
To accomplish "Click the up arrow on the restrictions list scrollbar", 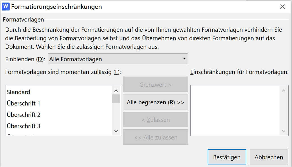I will (x=283, y=90).
